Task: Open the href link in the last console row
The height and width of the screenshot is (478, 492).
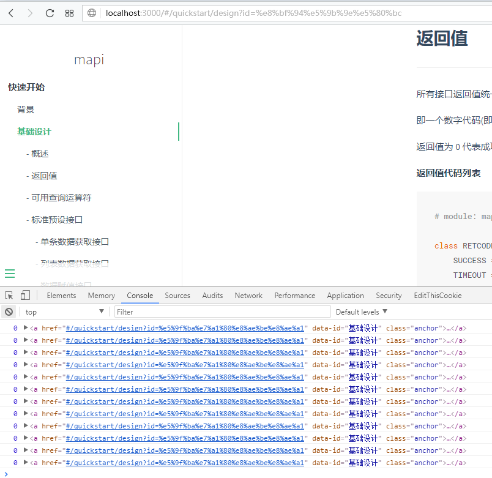Action: tap(185, 463)
